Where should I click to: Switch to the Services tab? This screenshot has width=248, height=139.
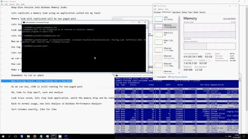pos(202,12)
